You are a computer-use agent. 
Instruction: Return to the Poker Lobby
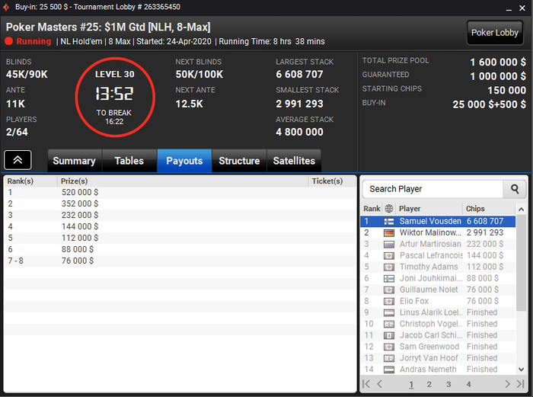click(495, 33)
